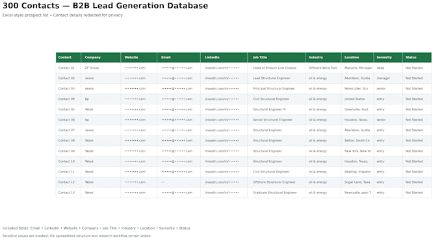Click the Offshore Wind Turb industry cell
The width and height of the screenshot is (442, 240).
(x=323, y=68)
